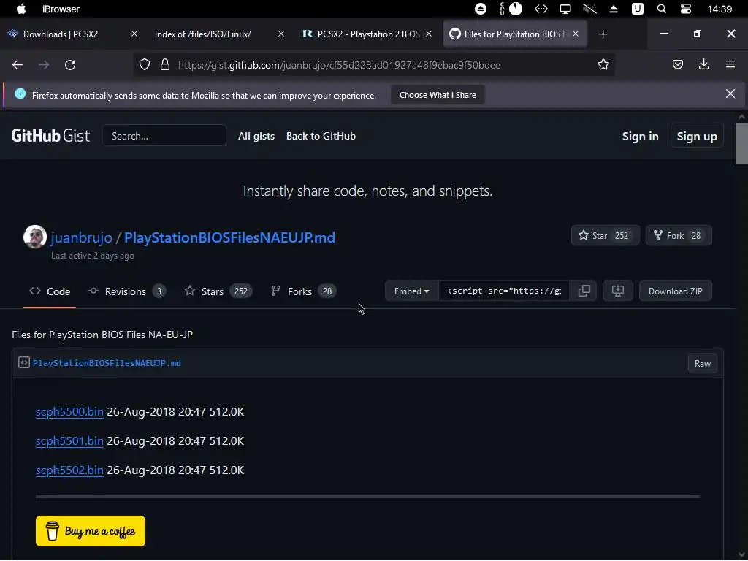
Task: Select the Code tab of the gist
Action: 50,291
